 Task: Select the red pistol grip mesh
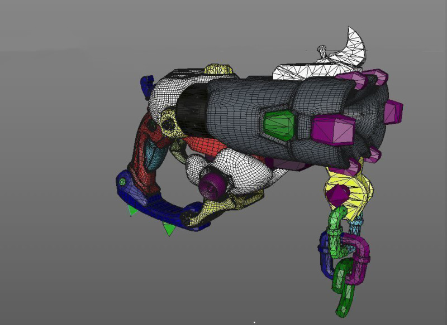coord(140,156)
